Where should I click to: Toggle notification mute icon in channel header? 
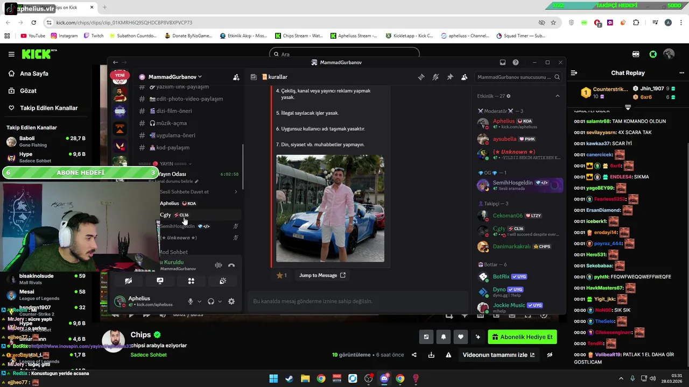point(435,77)
